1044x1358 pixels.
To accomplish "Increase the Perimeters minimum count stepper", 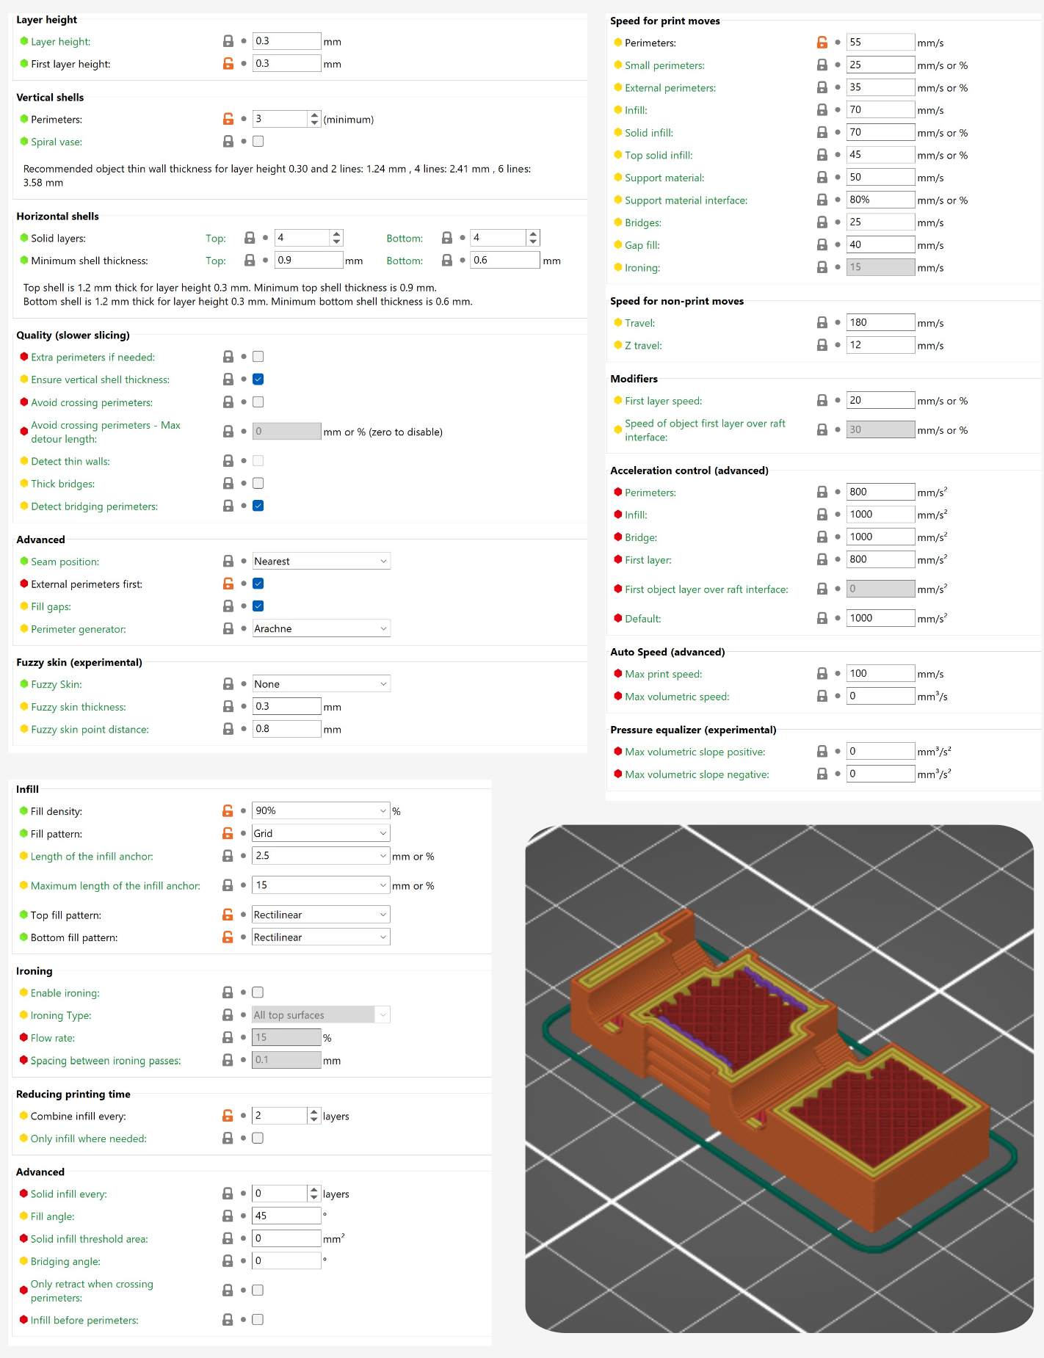I will pyautogui.click(x=315, y=115).
